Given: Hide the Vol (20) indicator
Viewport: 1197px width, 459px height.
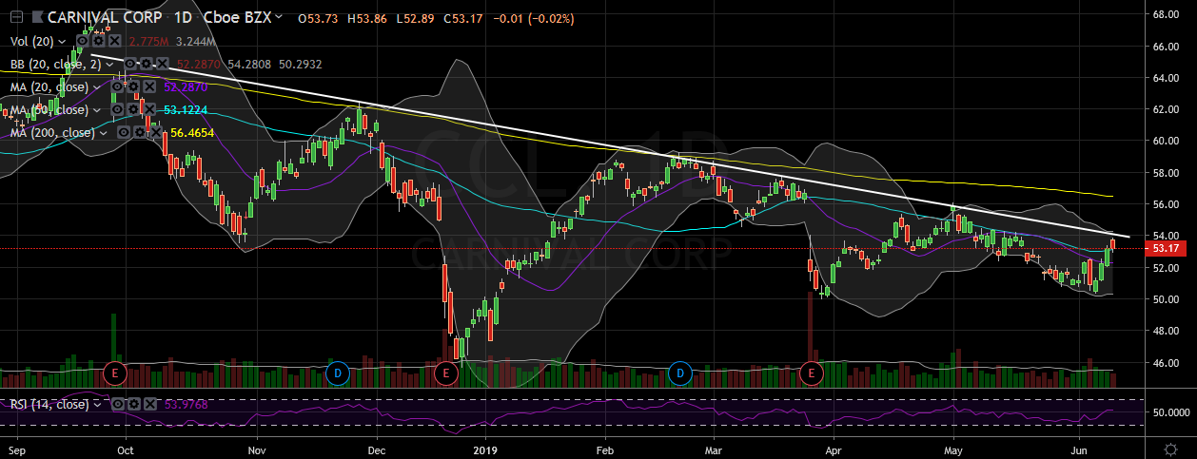Looking at the screenshot, I should (x=84, y=42).
